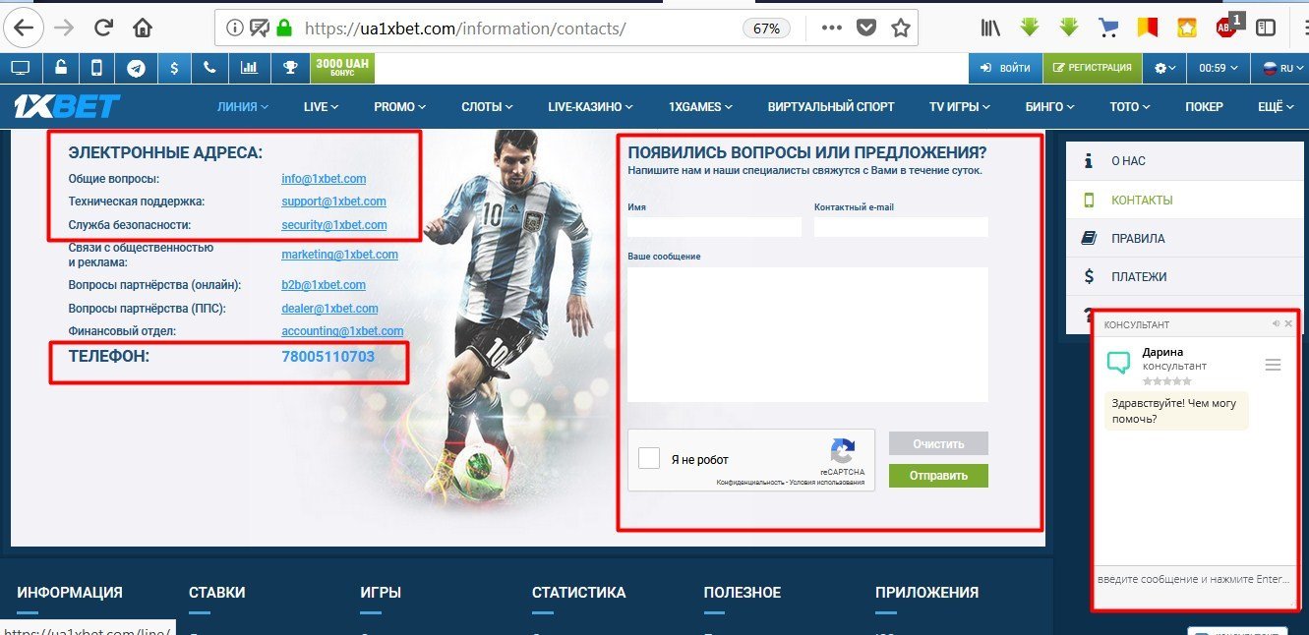Click the security@1xbet.com email link
This screenshot has height=635, width=1309.
click(x=333, y=225)
